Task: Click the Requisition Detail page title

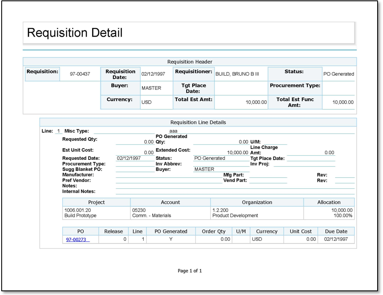Action: [x=75, y=32]
